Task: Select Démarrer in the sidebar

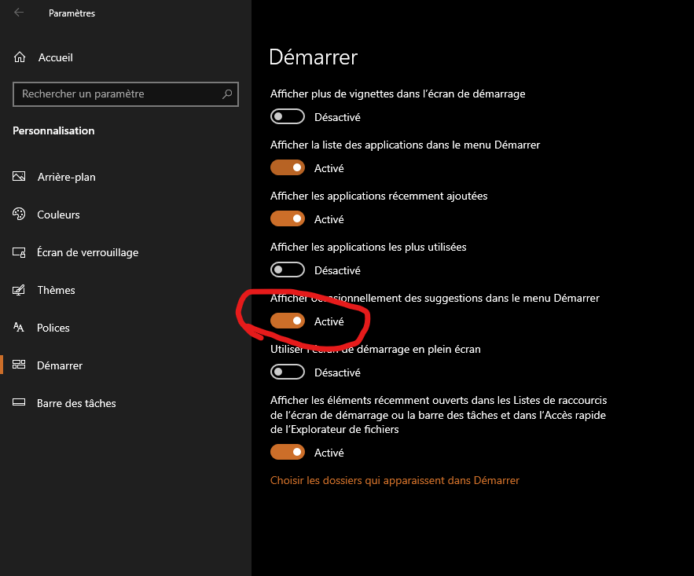Action: pos(60,365)
